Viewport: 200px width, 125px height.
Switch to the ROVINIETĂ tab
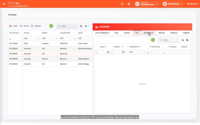point(148,33)
